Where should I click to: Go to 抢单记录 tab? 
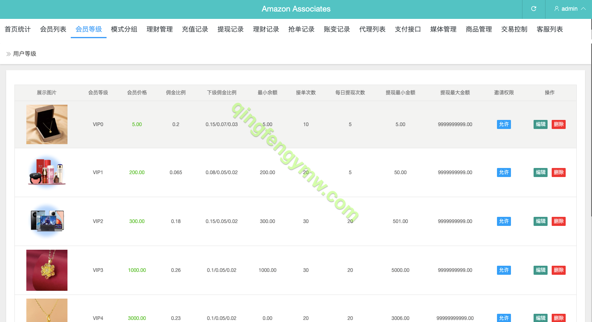coord(302,29)
